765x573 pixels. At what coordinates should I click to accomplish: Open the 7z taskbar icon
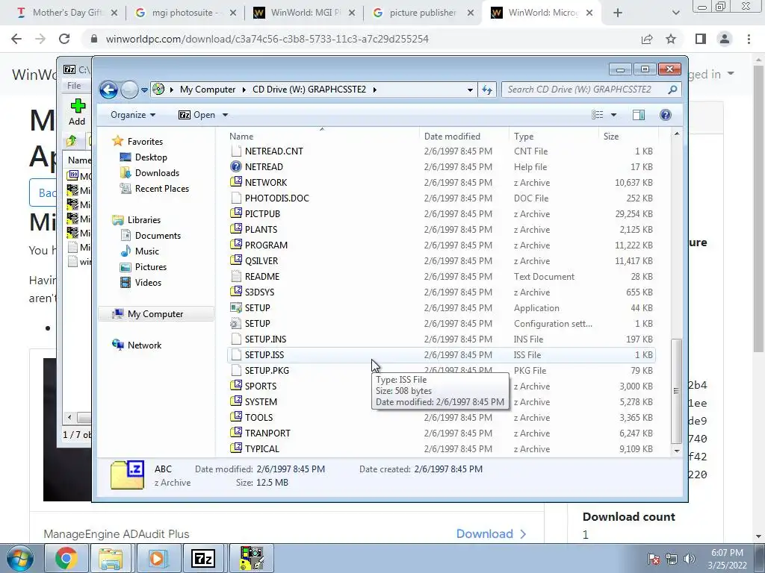(203, 558)
